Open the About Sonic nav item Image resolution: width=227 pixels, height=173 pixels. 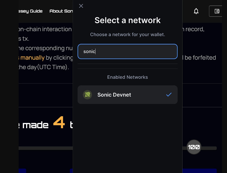click(x=61, y=11)
